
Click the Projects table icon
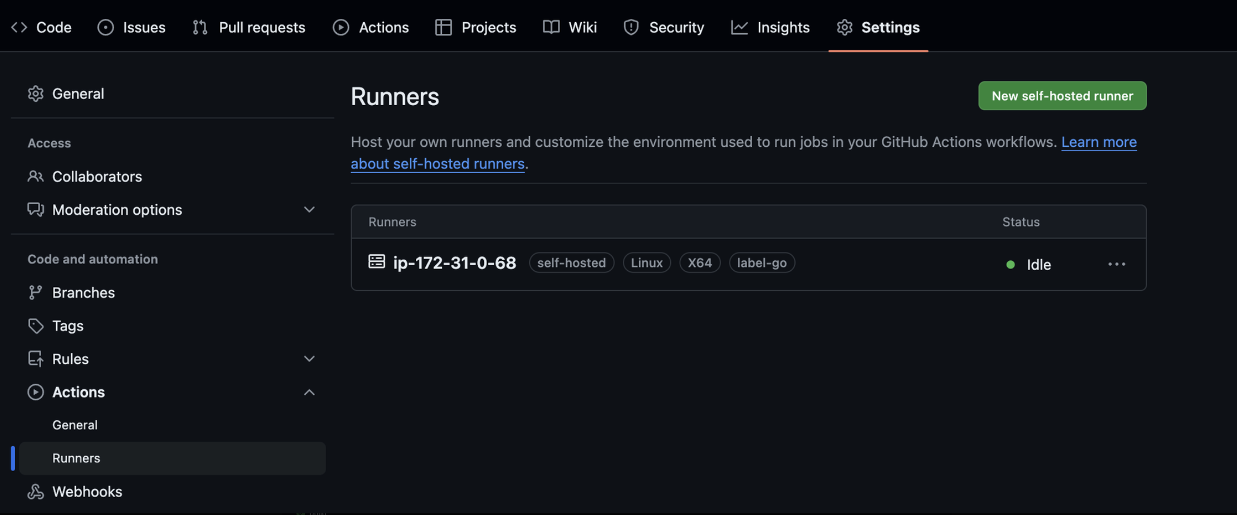pos(443,27)
